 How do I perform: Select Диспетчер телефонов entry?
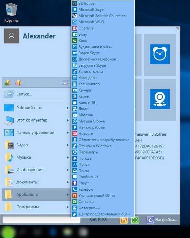coord(103,59)
